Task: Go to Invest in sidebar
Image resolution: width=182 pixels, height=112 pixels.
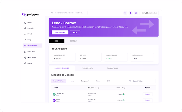Action: (30, 34)
